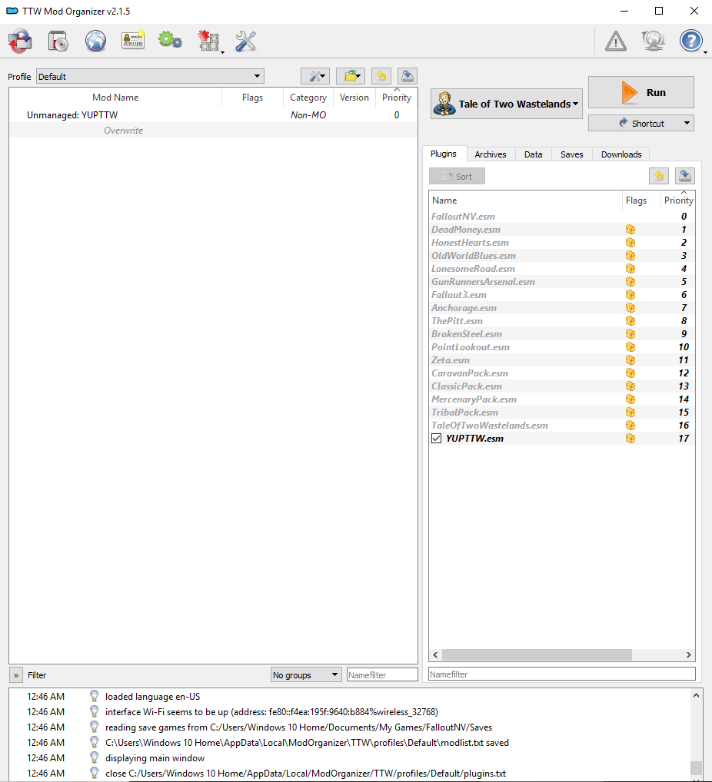Image resolution: width=712 pixels, height=782 pixels.
Task: Click restore plugin list backup arrow
Action: click(659, 176)
